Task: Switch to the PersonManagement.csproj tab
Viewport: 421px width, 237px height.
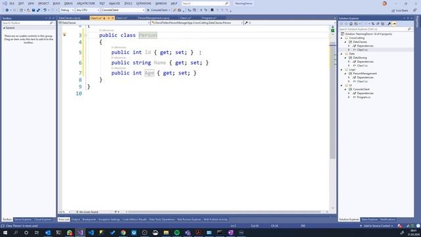Action: click(153, 18)
